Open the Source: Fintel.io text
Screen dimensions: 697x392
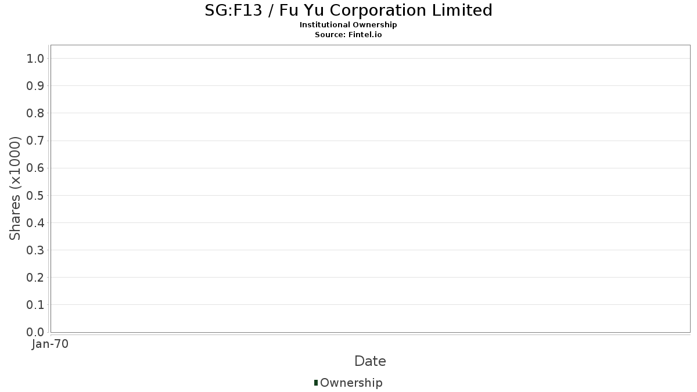click(x=348, y=35)
